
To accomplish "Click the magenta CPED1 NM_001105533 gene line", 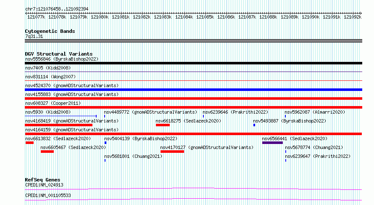I will point(193,199).
